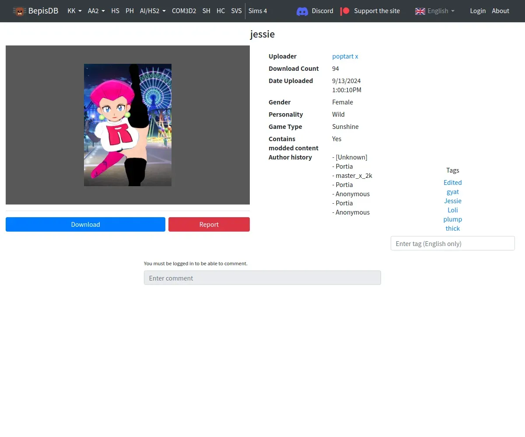Click [Unknown] in author history
Image resolution: width=525 pixels, height=437 pixels.
coord(351,157)
